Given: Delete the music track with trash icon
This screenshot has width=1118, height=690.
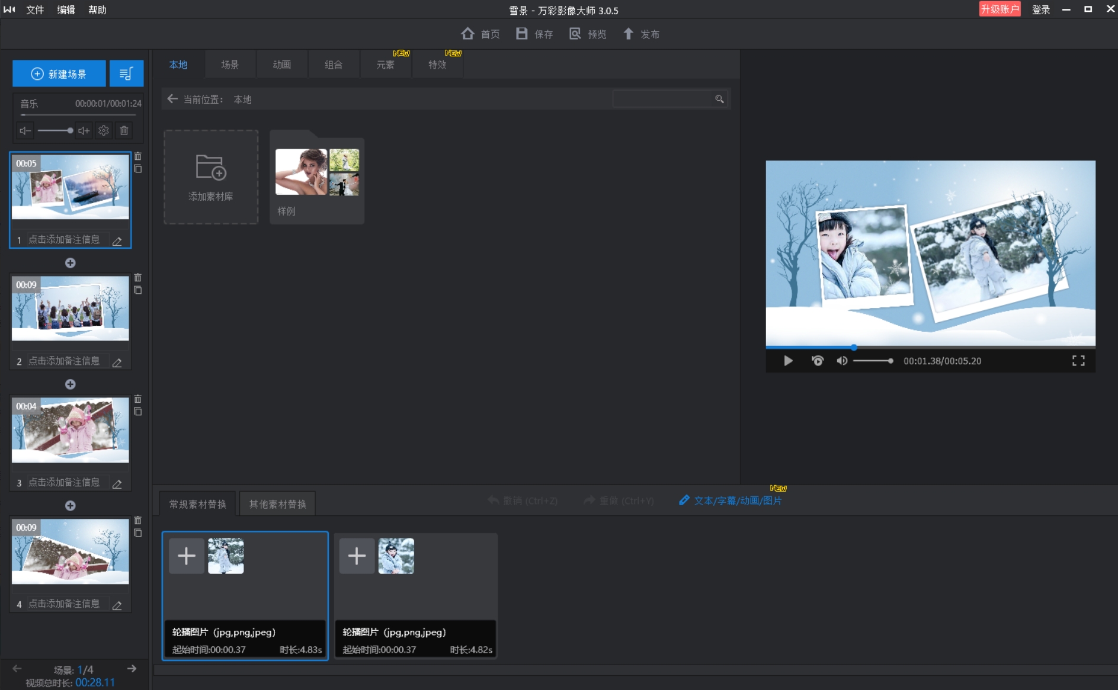Looking at the screenshot, I should [124, 130].
